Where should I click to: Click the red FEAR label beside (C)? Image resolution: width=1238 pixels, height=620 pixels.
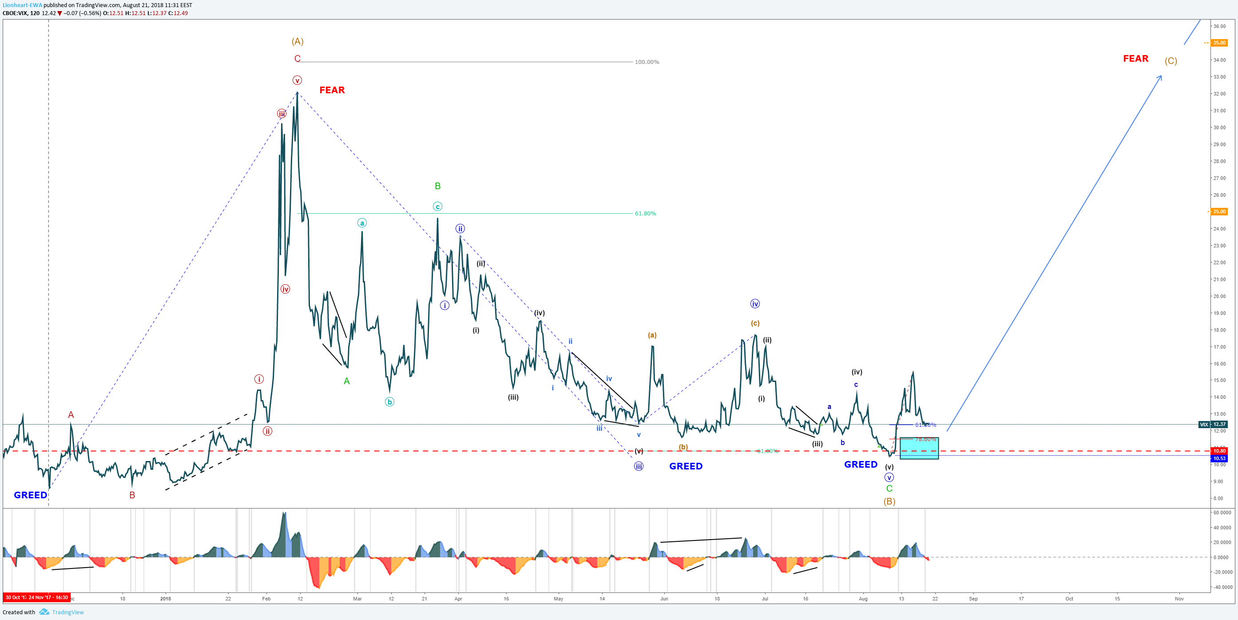pos(1135,59)
